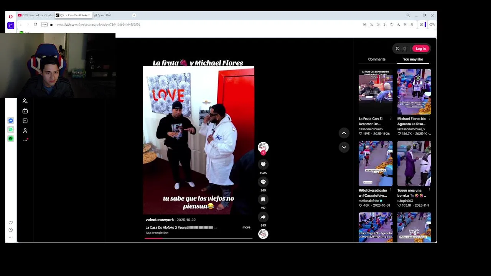Click the Opera home sidebar button
The height and width of the screenshot is (276, 491).
(11, 26)
